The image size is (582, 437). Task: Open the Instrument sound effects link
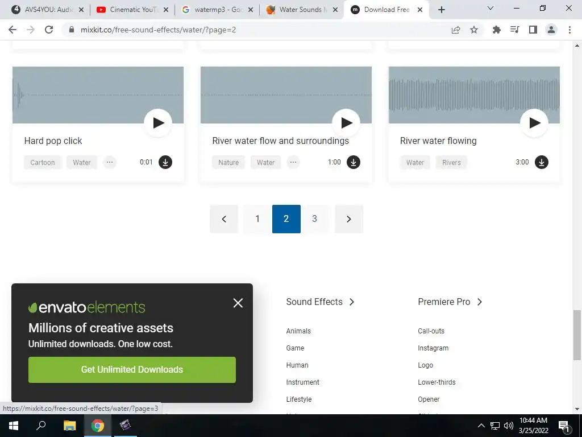coord(302,382)
